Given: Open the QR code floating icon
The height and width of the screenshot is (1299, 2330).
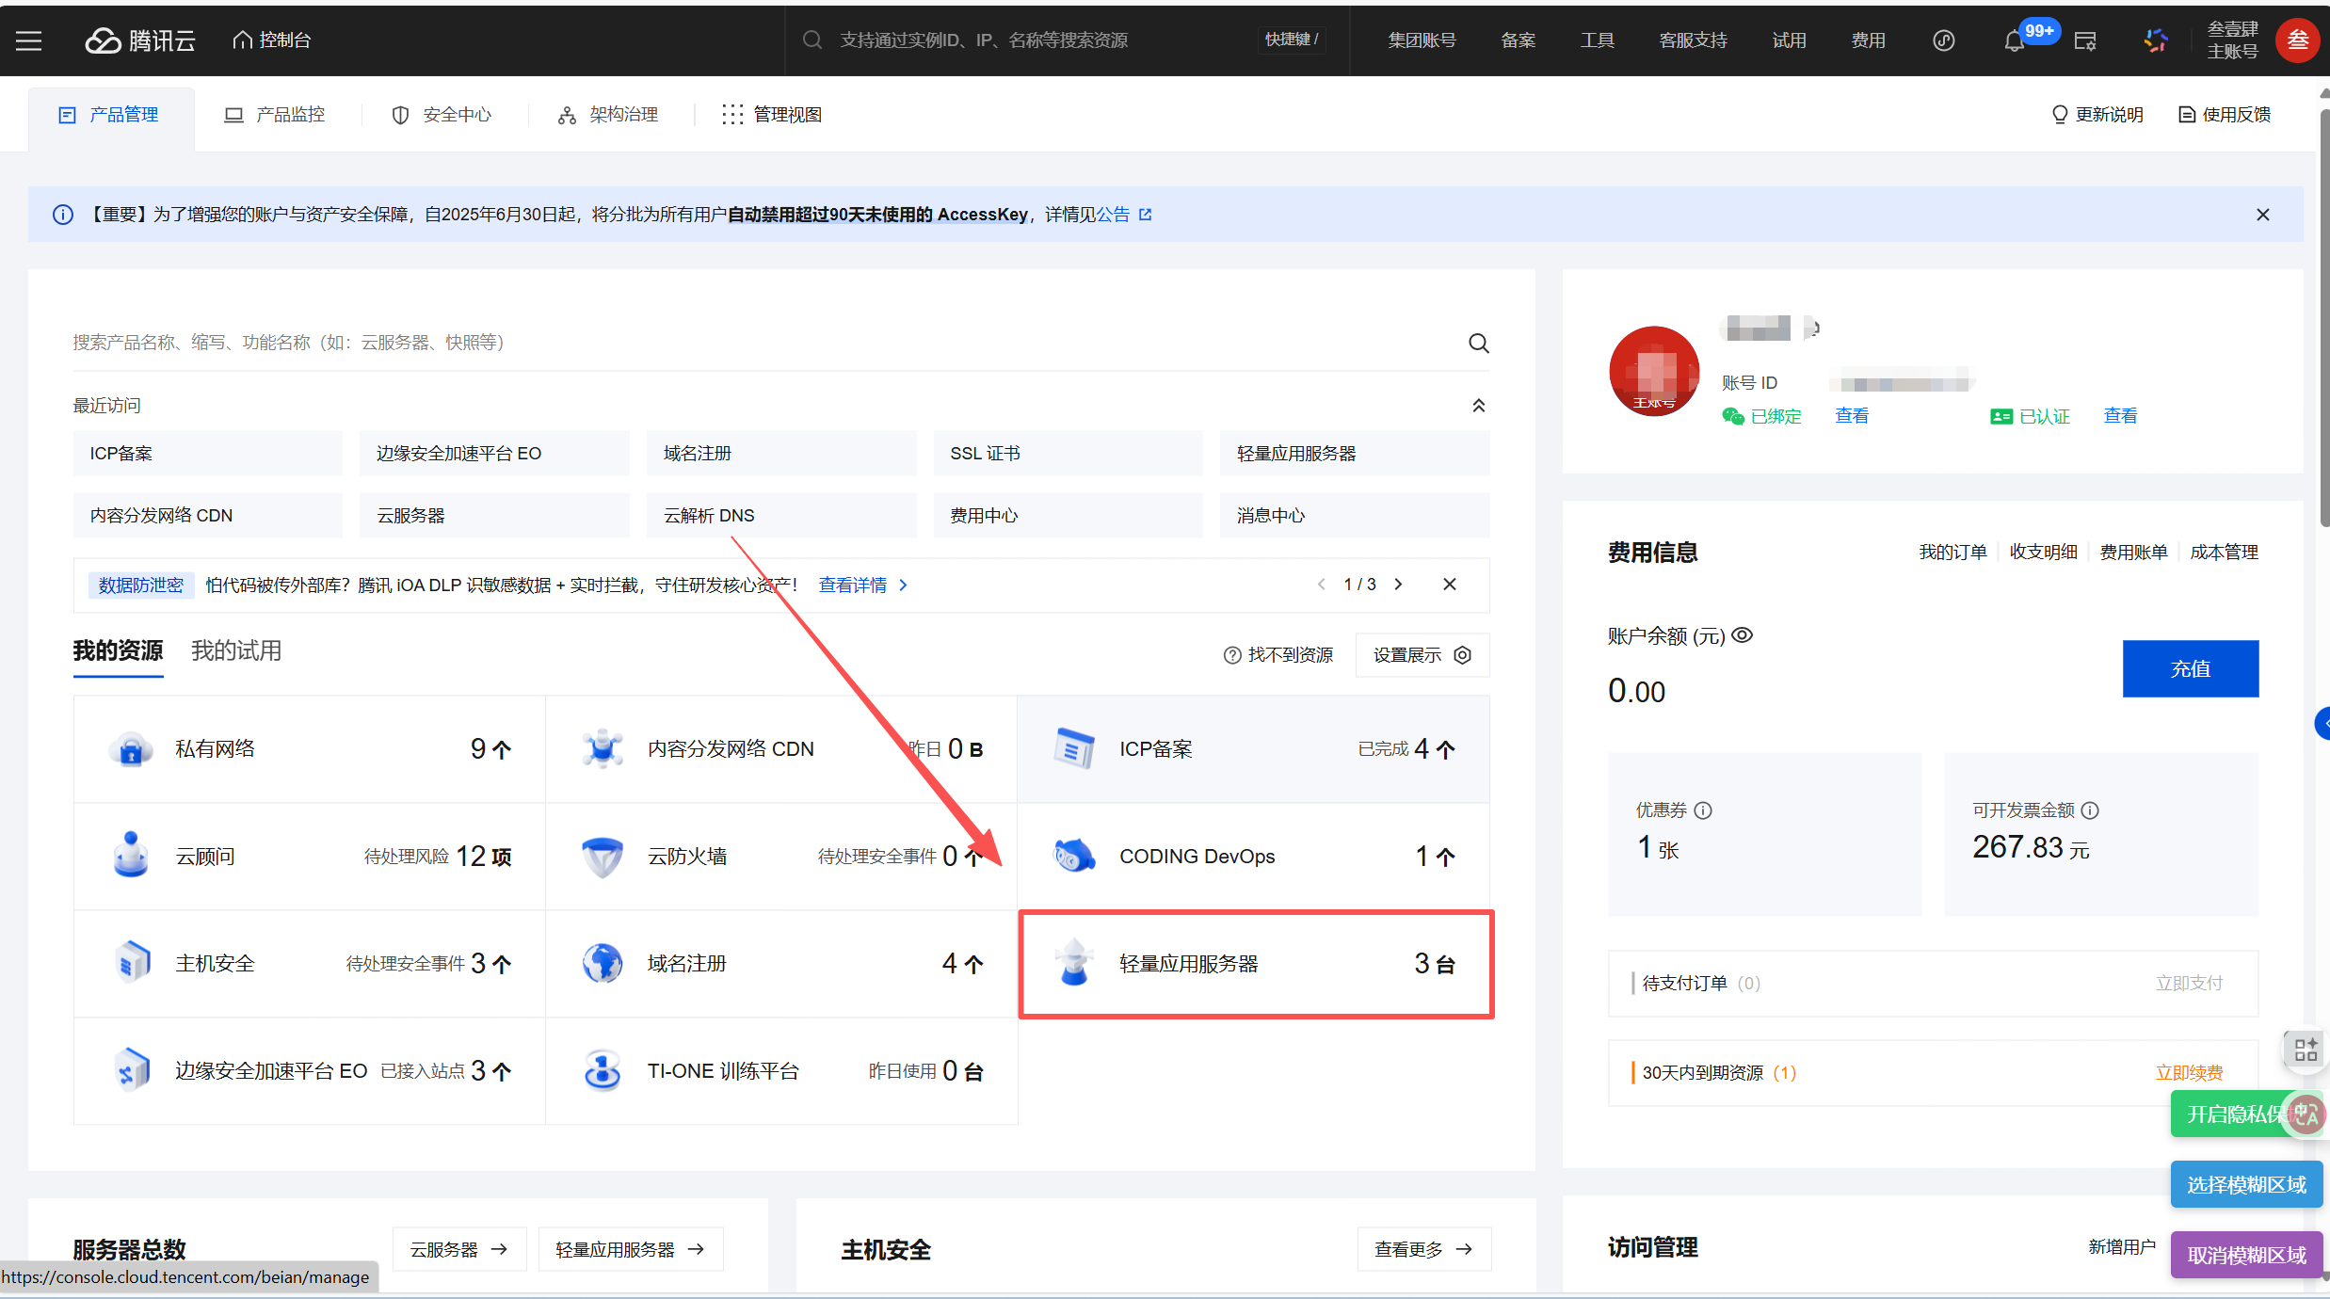Looking at the screenshot, I should 2306,1050.
